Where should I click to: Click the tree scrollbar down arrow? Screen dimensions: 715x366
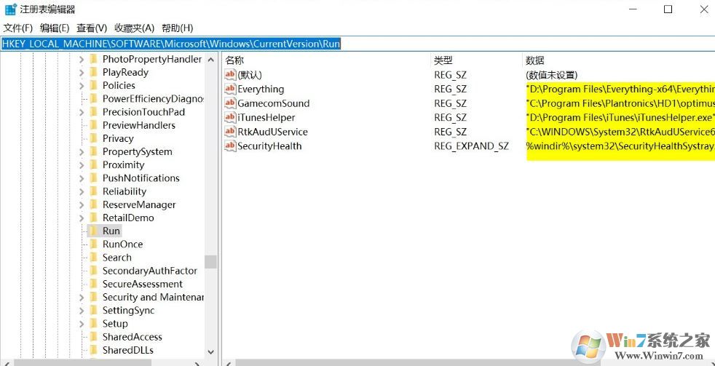(x=210, y=352)
